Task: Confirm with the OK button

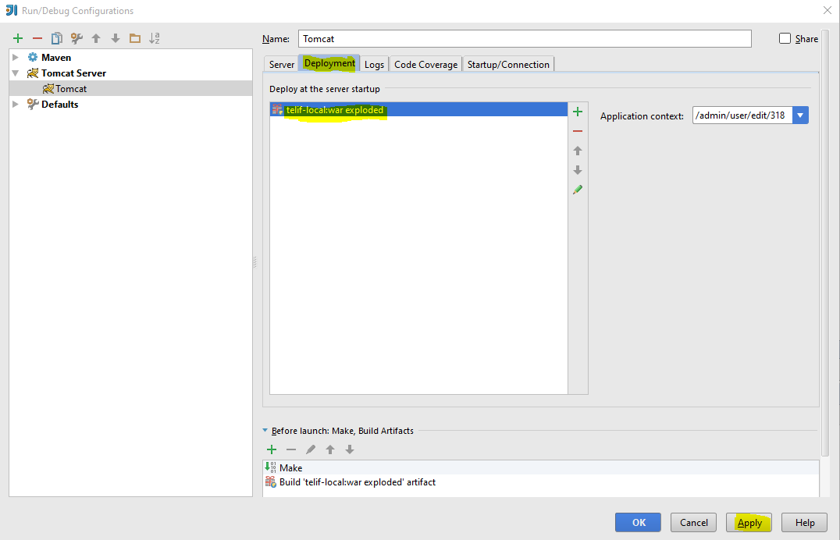Action: (638, 522)
